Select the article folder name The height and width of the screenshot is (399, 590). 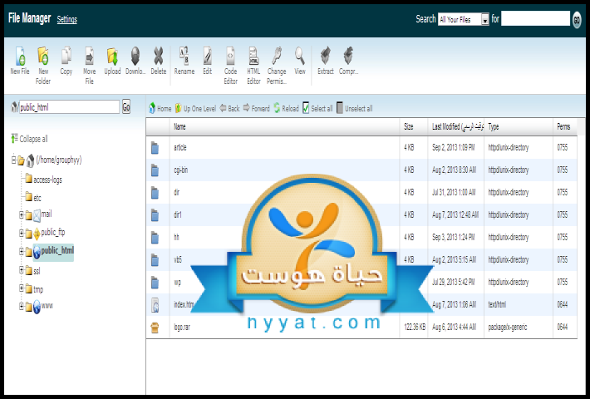point(179,148)
